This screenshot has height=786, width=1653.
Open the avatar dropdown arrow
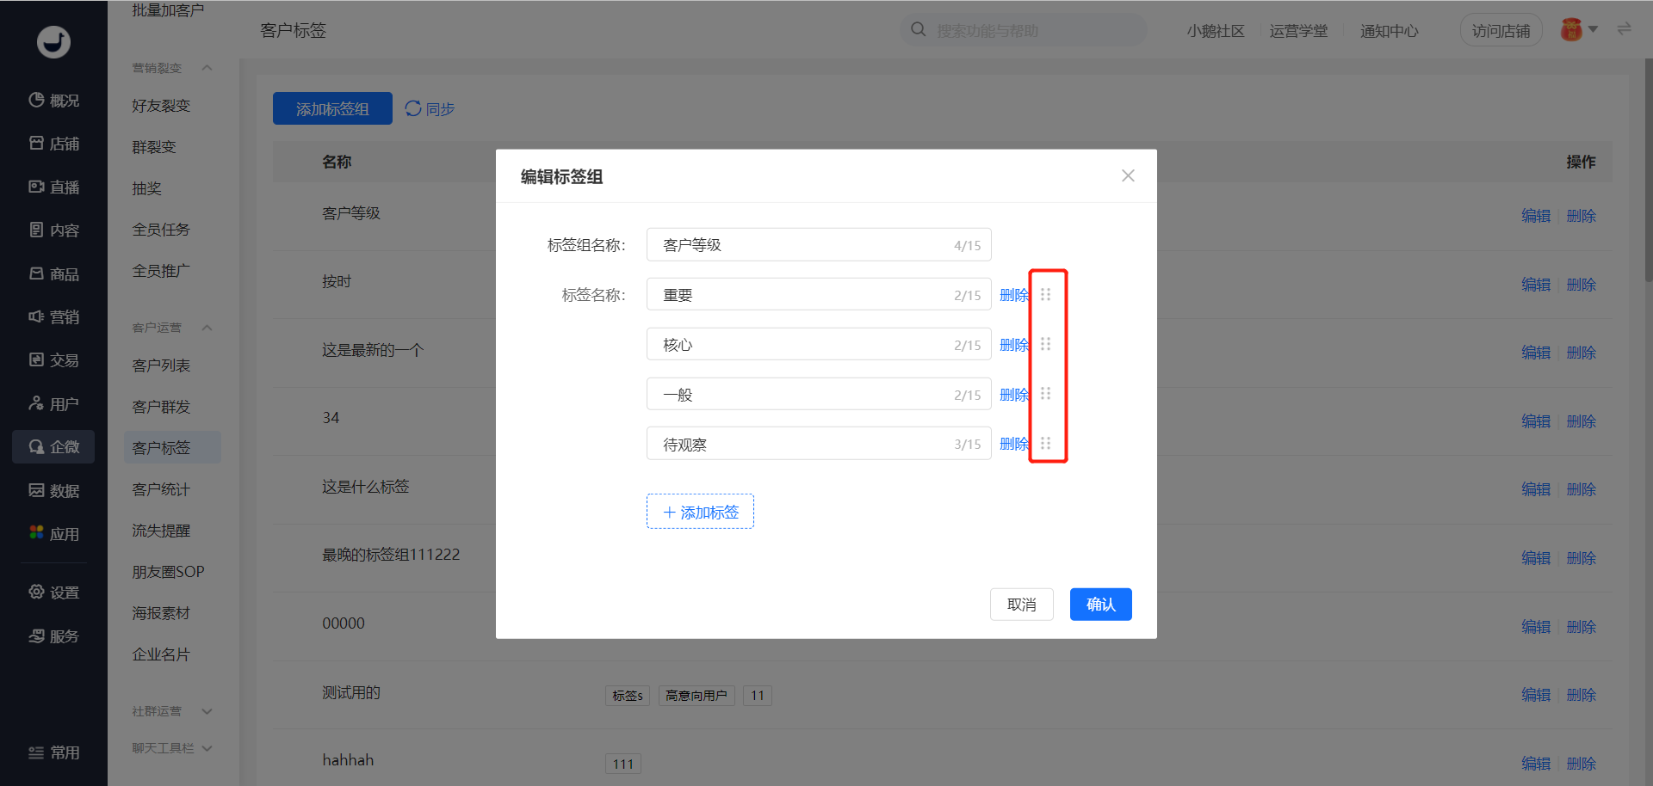[1593, 29]
